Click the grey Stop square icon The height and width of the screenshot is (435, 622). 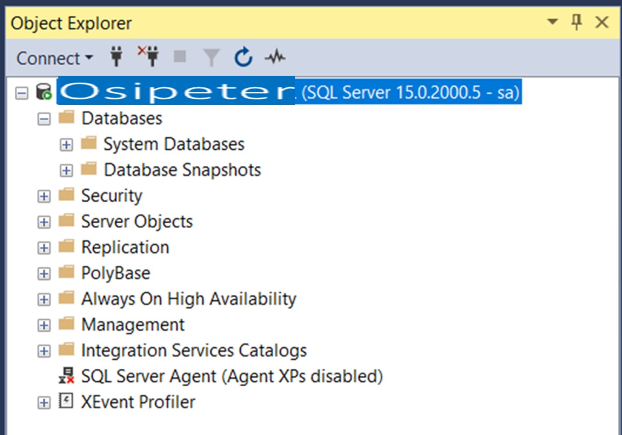point(180,57)
